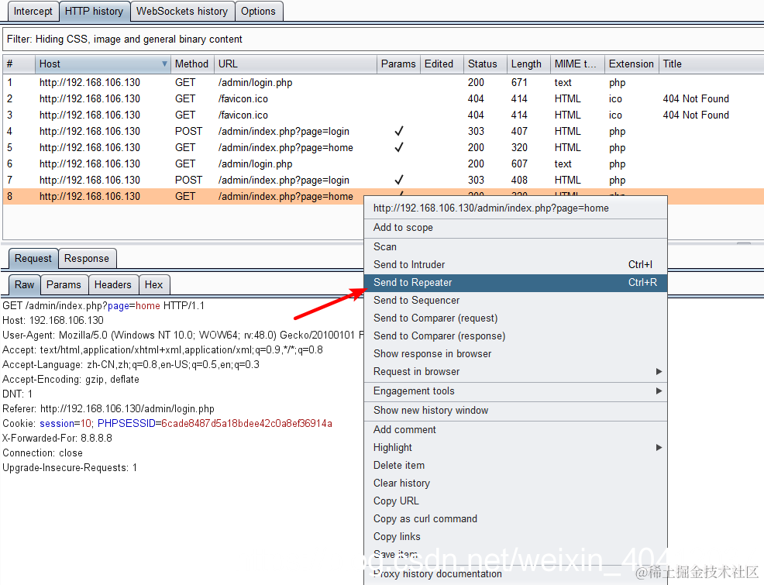Screen dimensions: 764x585
Task: Select the HTTP history tab
Action: pos(94,11)
